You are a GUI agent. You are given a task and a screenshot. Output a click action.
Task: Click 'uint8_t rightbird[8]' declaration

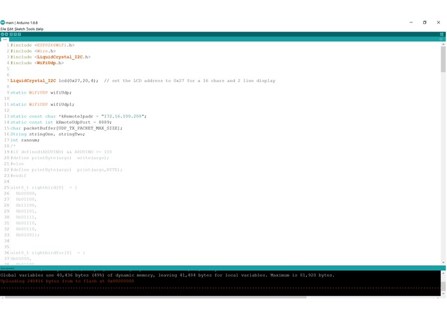click(44, 187)
